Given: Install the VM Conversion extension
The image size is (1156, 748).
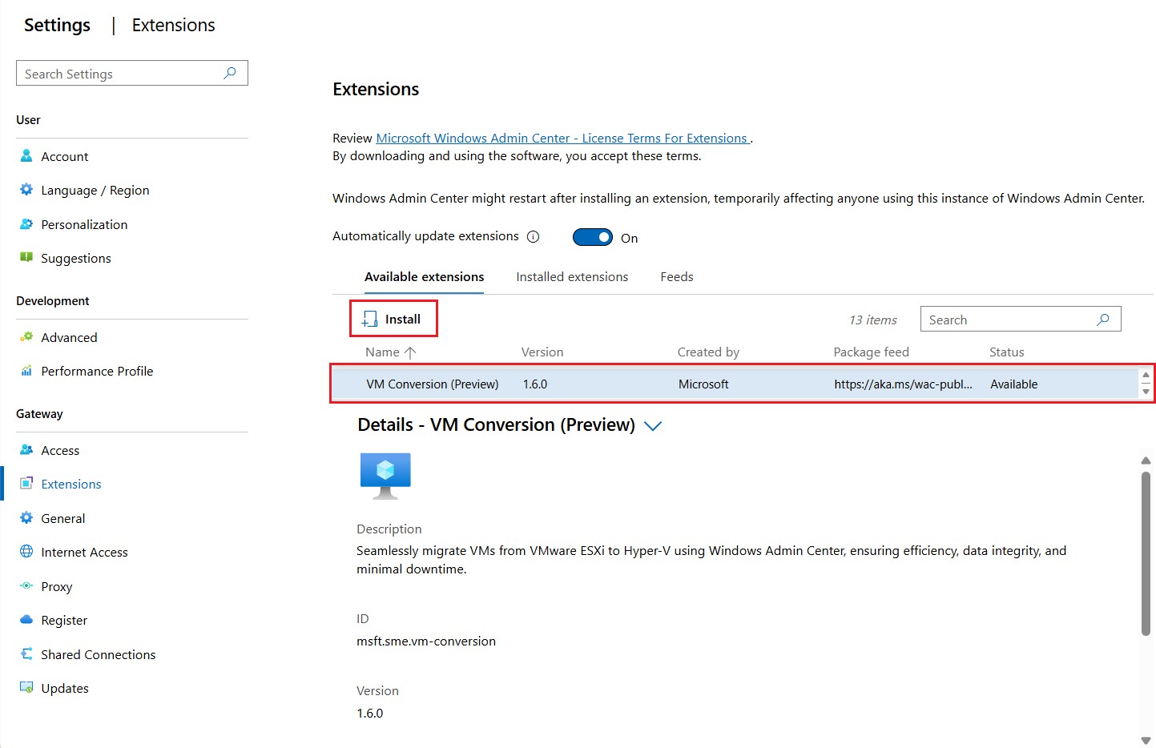Looking at the screenshot, I should 393,318.
